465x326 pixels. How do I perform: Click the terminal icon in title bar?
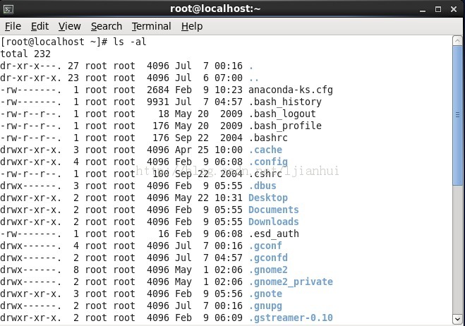click(x=8, y=9)
